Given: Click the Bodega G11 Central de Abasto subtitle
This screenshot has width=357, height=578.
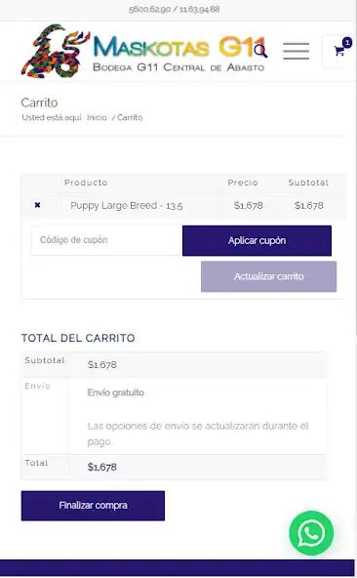Looking at the screenshot, I should point(178,67).
